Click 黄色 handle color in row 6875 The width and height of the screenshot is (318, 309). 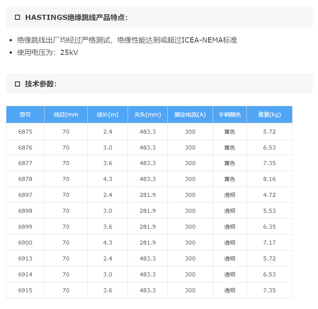230,132
